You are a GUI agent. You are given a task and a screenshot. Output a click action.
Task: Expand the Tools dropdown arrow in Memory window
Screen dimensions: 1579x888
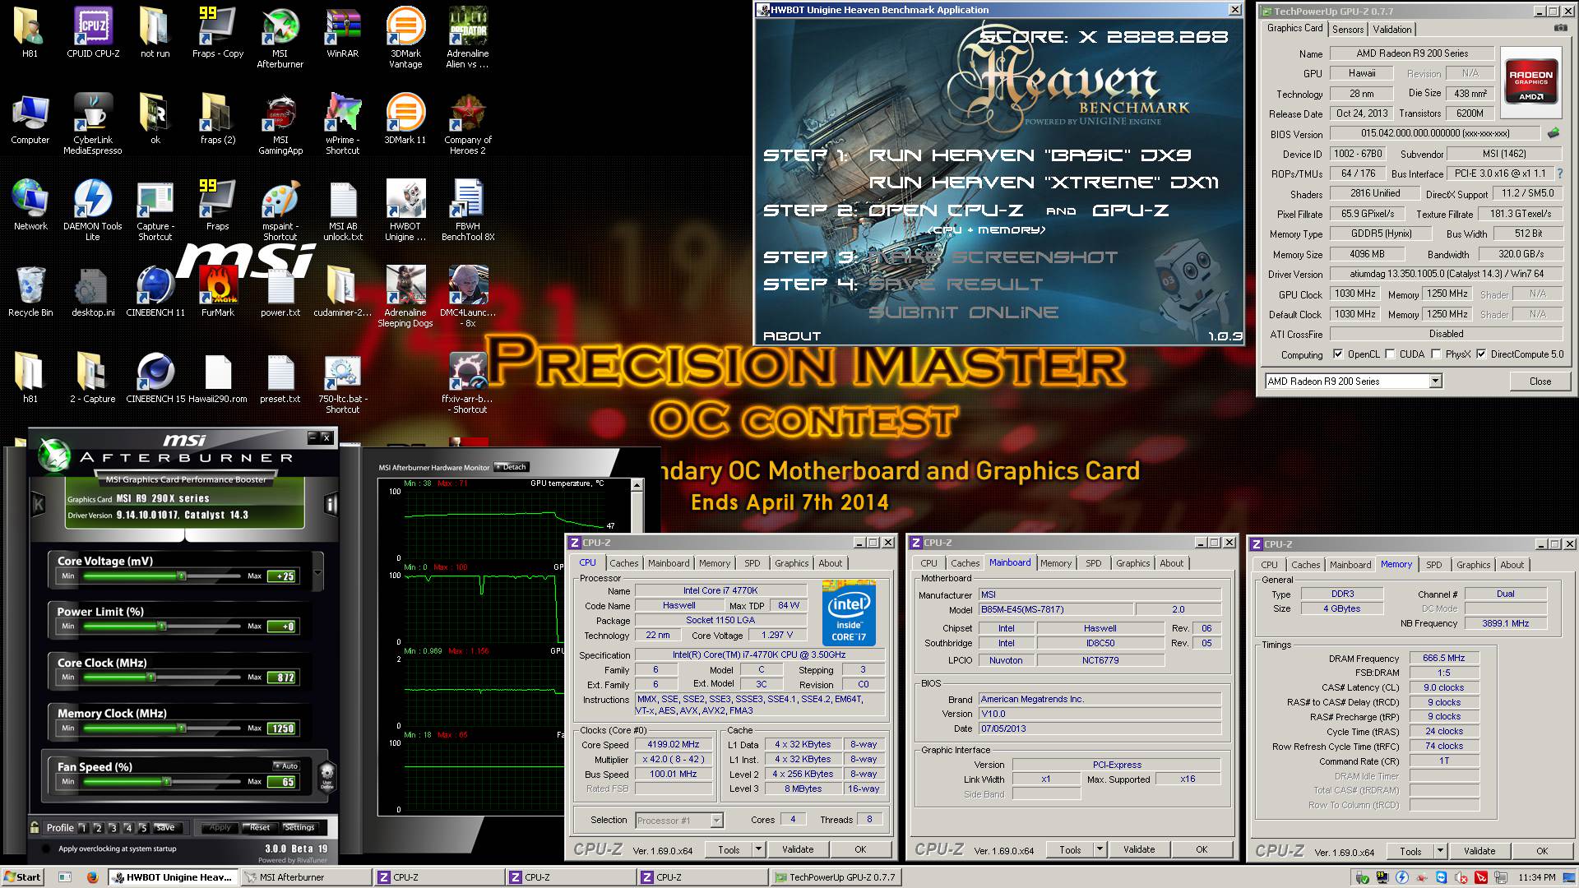click(x=1440, y=851)
